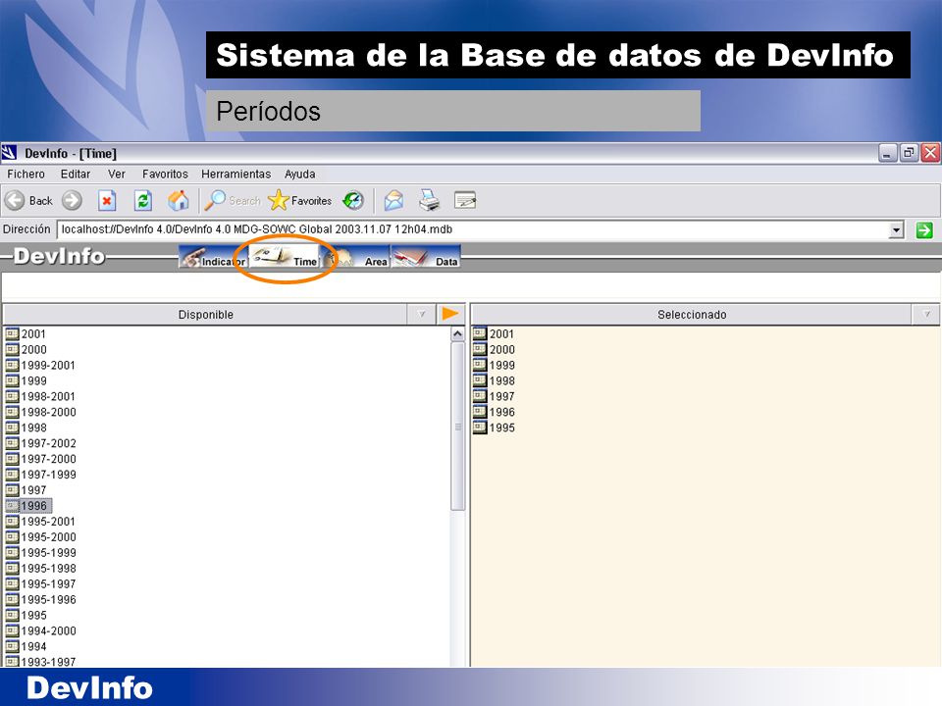The height and width of the screenshot is (706, 942).
Task: Open the Fichero menu
Action: coord(26,175)
